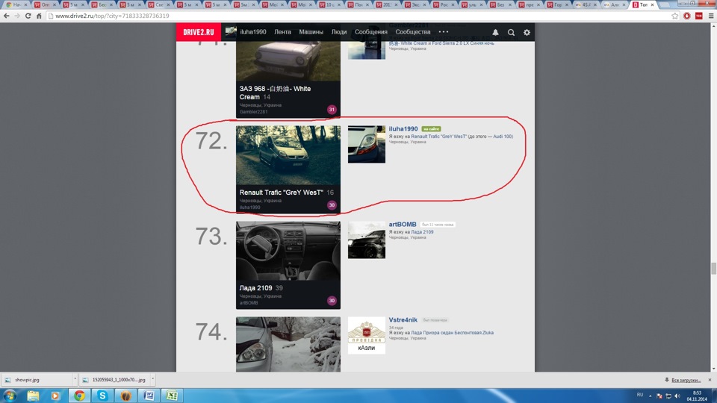Follow Audi 100 link in iluha1990 description
Screen dimensions: 717x403
[503, 136]
